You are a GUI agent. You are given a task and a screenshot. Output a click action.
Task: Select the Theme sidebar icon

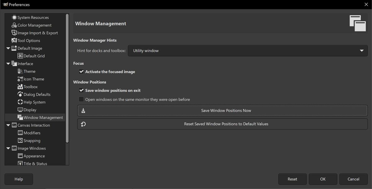pos(20,71)
